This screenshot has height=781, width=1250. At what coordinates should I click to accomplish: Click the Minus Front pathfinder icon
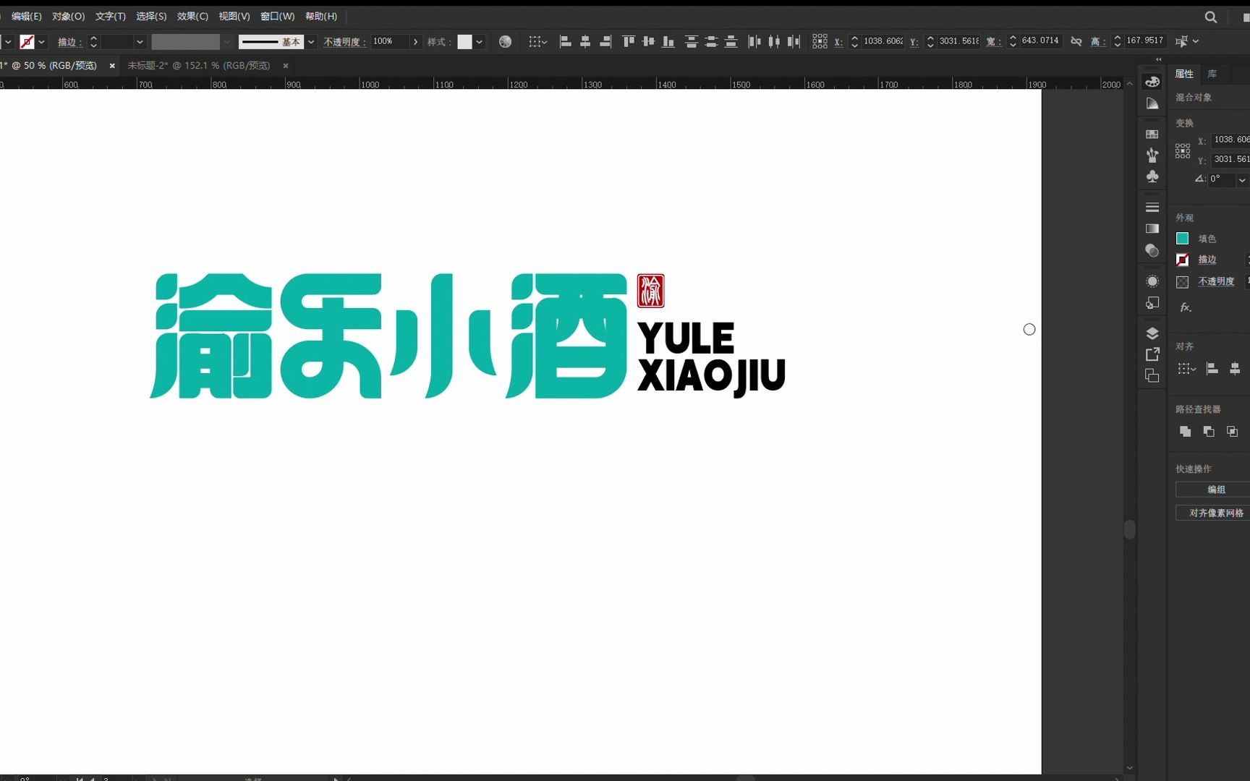(x=1209, y=432)
